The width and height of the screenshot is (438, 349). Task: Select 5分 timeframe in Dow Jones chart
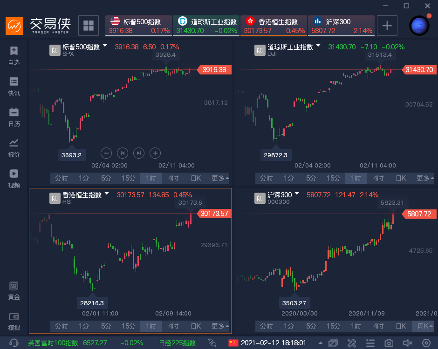[311, 178]
